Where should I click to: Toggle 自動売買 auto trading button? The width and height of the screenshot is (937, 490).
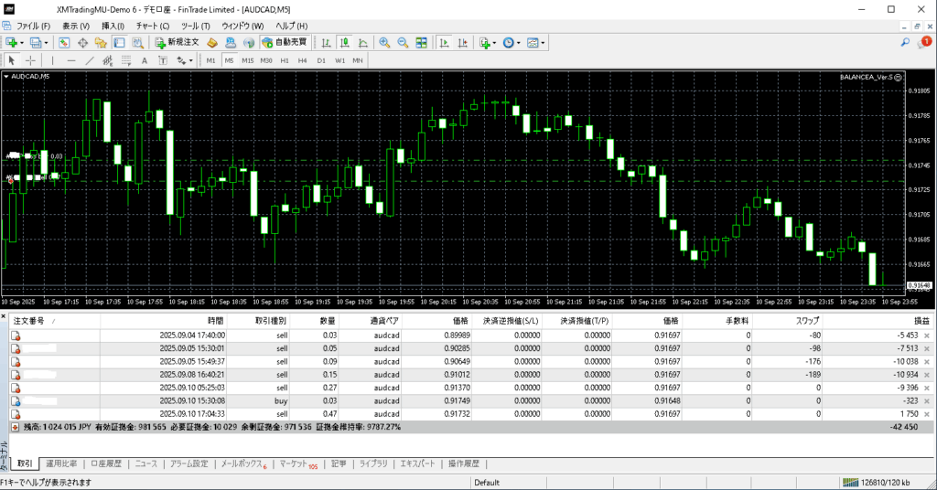click(x=285, y=42)
